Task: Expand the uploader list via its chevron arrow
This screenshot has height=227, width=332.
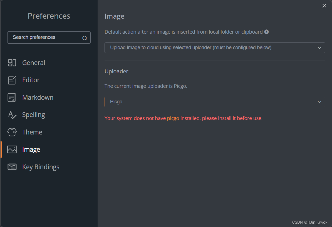Action: [x=319, y=102]
